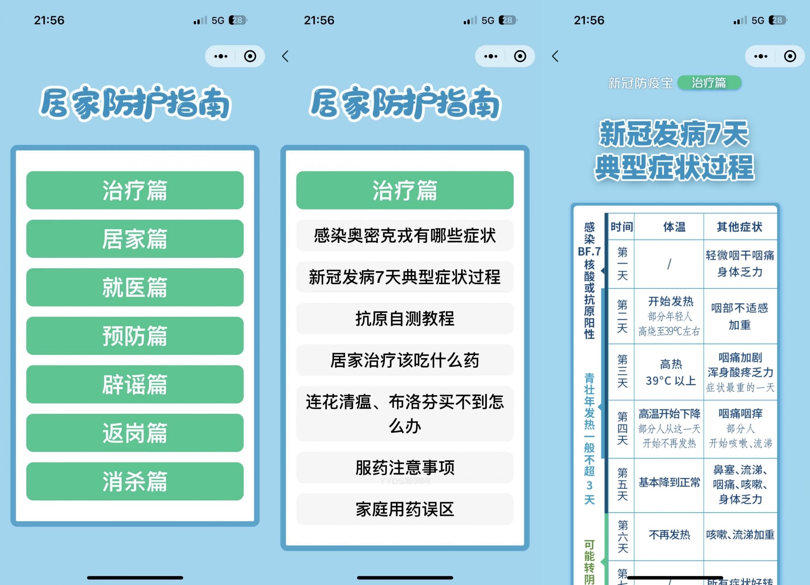Tap the vertical 感染BF.7核酸或抗原阳性 label
This screenshot has width=810, height=585.
tap(589, 280)
